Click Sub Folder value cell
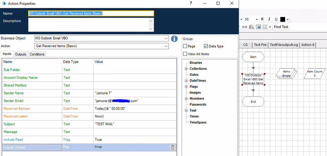Image resolution: width=327 pixels, height=156 pixels. point(135,70)
